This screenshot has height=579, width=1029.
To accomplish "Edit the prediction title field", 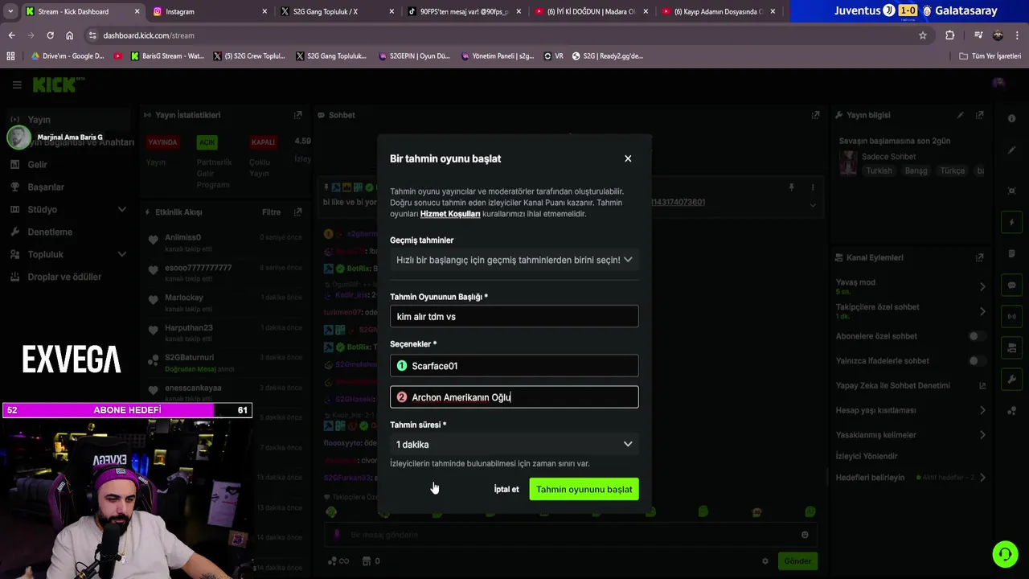I will click(x=514, y=316).
